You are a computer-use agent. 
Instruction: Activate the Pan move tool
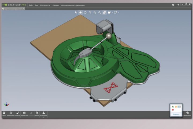[80, 12]
